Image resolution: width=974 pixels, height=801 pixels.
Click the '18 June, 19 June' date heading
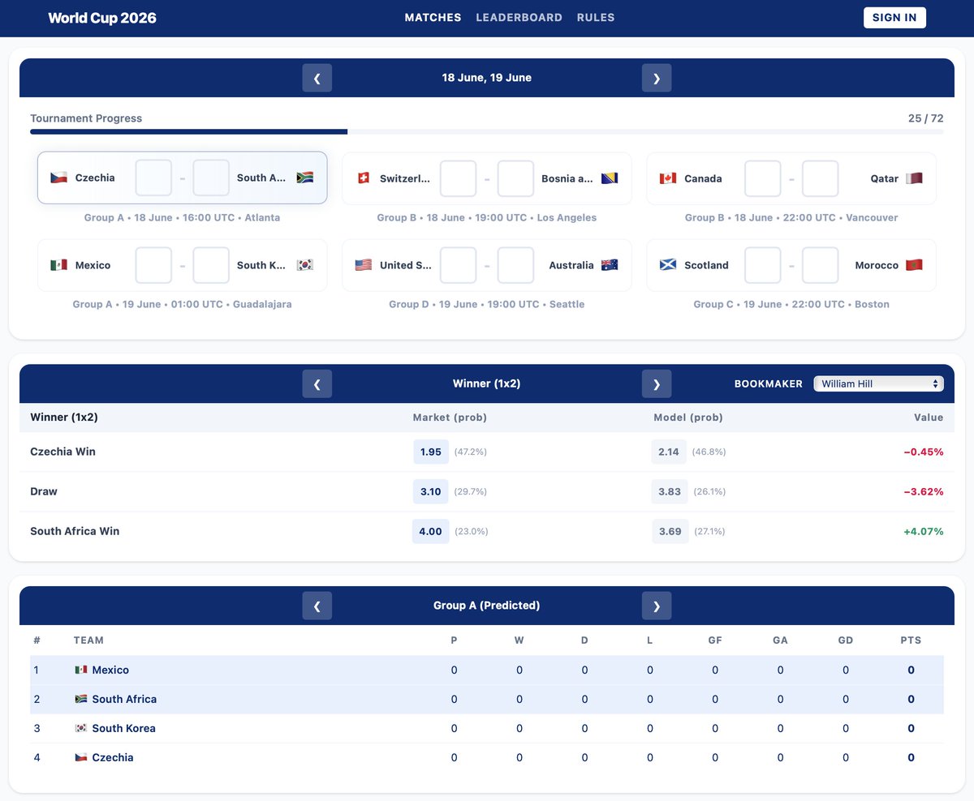click(x=487, y=78)
